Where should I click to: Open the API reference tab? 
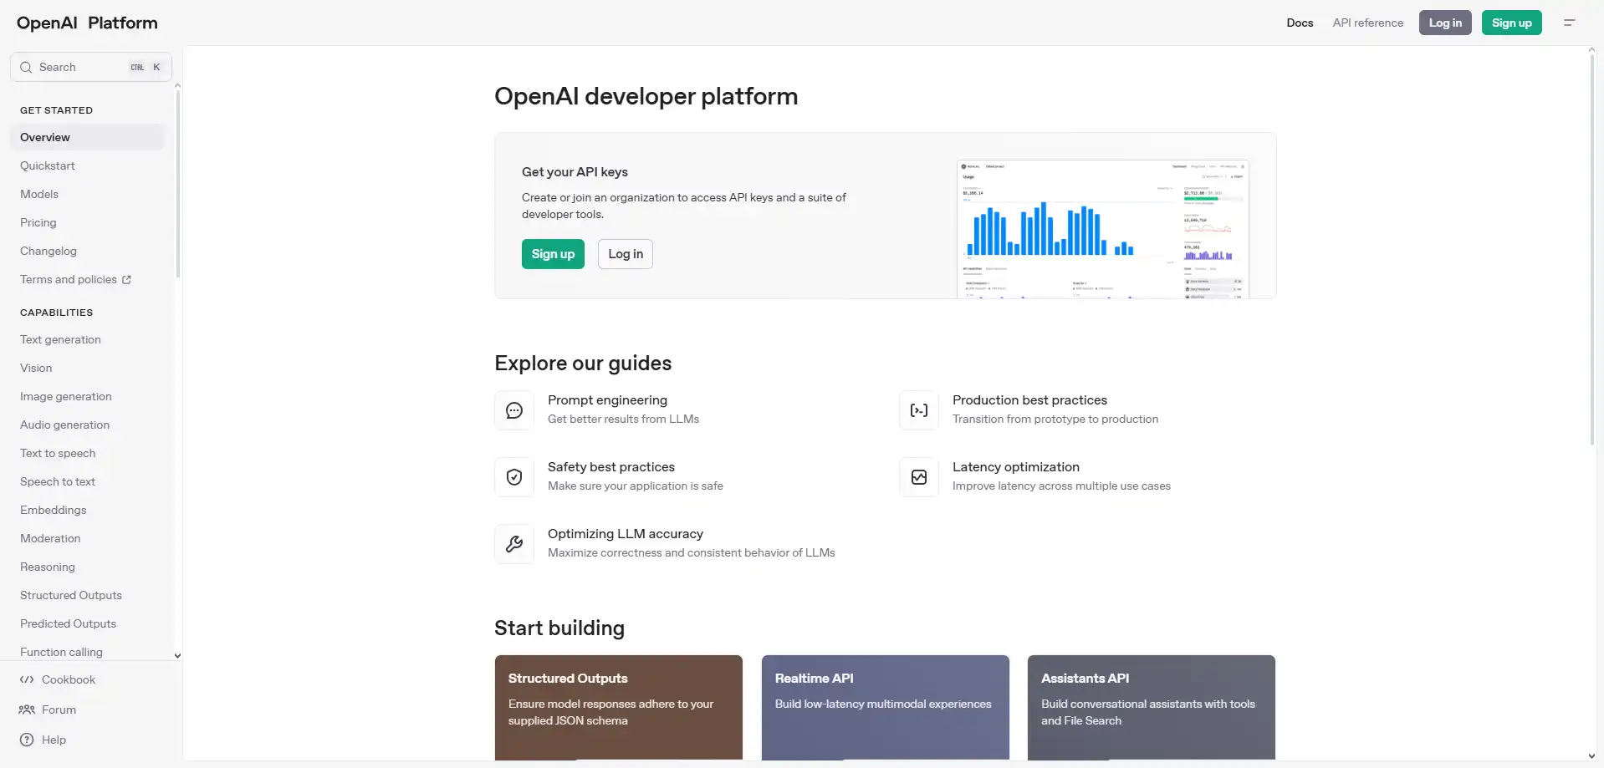tap(1368, 23)
